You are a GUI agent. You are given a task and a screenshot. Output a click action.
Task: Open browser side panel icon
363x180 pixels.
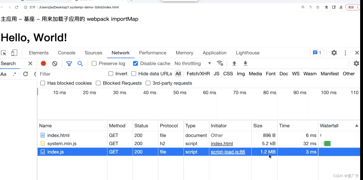(x=334, y=7)
